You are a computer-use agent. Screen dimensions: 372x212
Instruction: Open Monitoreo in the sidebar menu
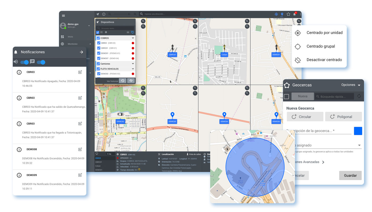point(73,44)
